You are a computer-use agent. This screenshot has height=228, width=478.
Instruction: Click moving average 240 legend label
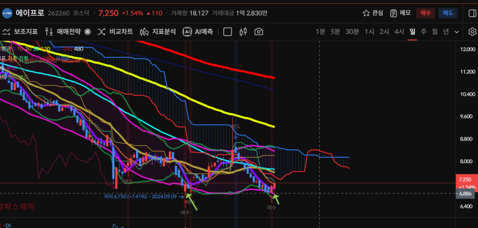(x=67, y=49)
